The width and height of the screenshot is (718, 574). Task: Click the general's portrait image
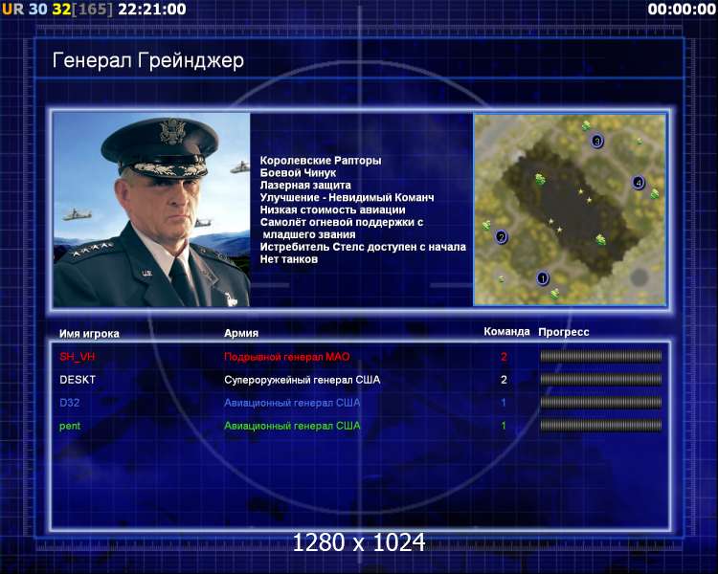click(x=151, y=210)
